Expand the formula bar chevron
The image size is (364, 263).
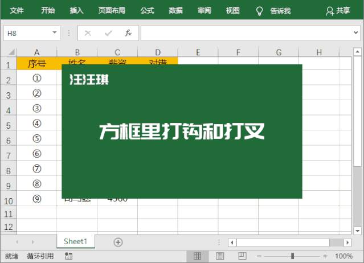(x=355, y=32)
